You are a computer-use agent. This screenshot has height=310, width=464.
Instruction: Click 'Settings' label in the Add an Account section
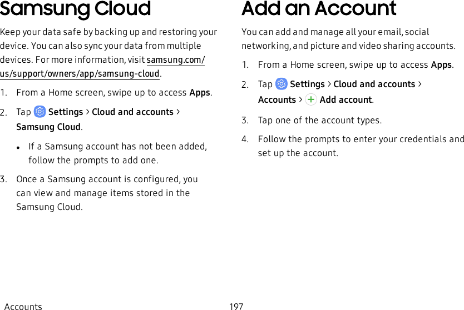point(307,84)
